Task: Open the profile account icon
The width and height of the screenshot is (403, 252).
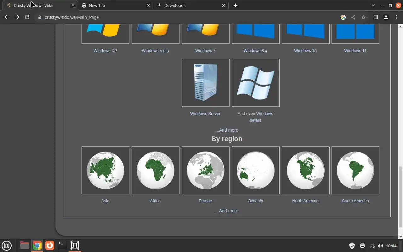Action: point(386,17)
